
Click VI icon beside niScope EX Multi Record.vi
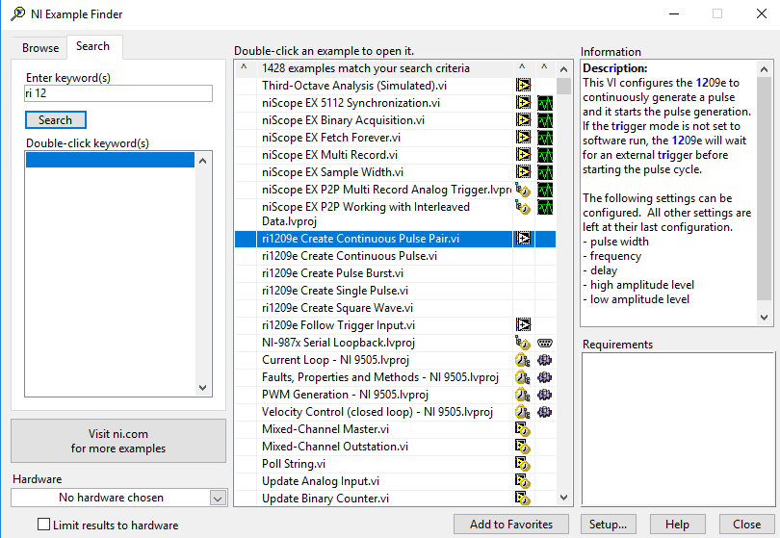(523, 155)
